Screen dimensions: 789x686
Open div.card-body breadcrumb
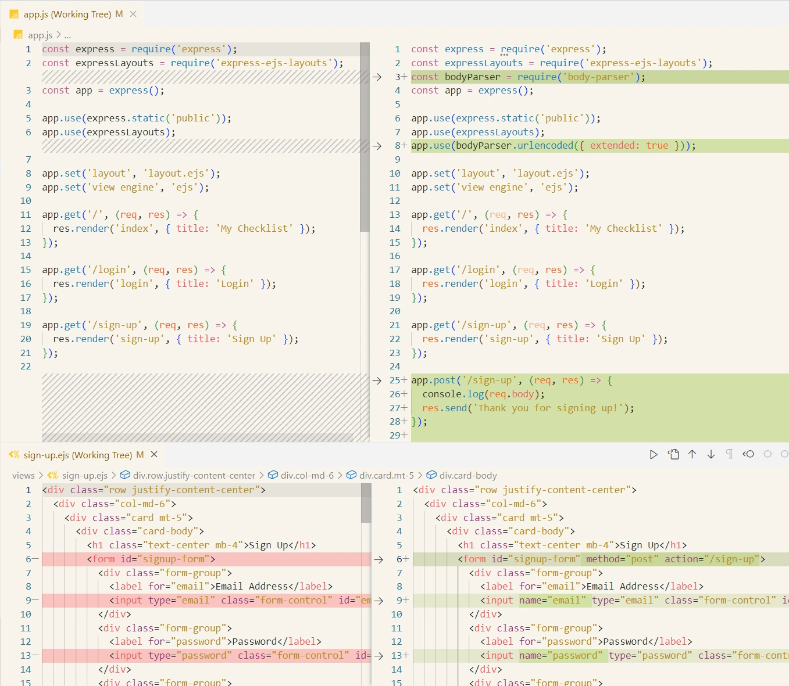click(x=468, y=475)
